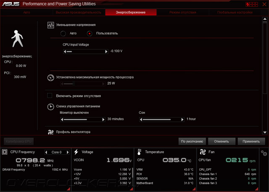The width and height of the screenshot is (269, 192).
Task: Open the Высокая производительность tab
Action: 79,12
